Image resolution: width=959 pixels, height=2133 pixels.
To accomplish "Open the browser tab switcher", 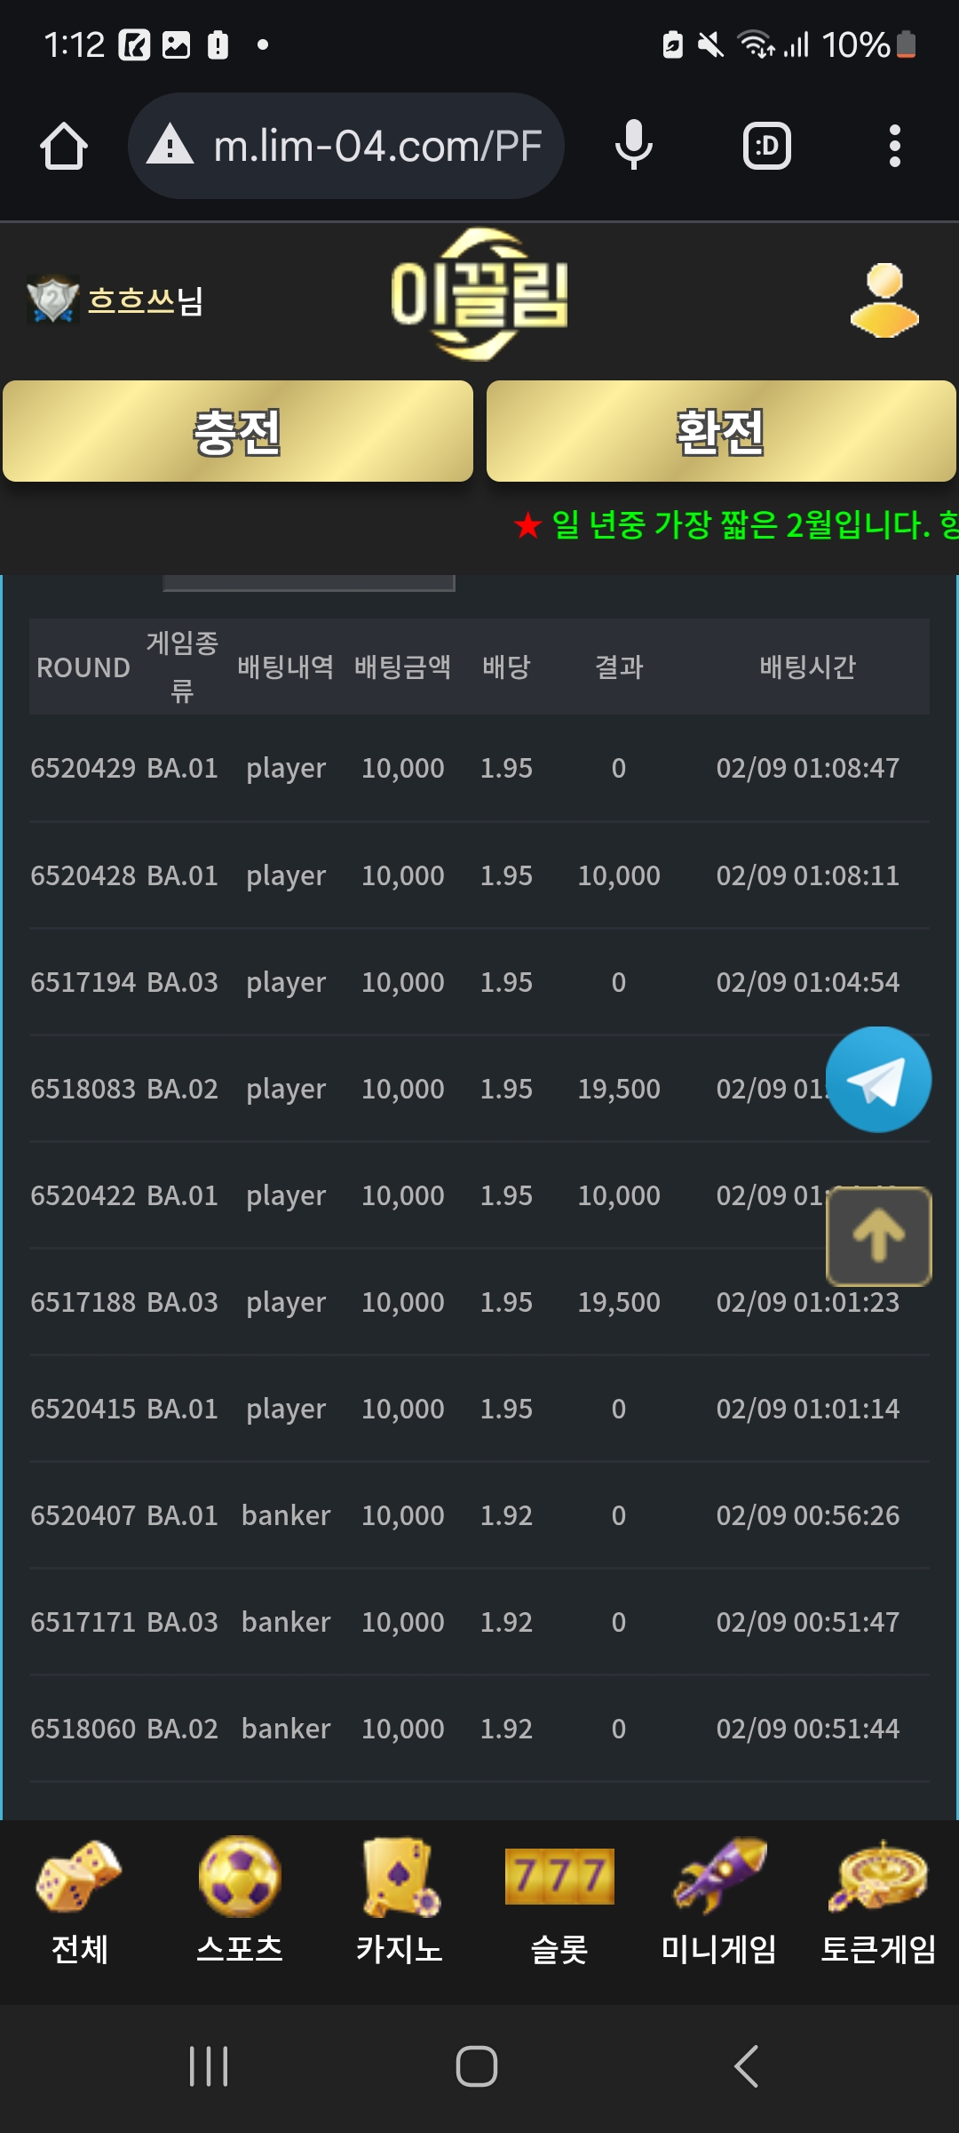I will pos(766,146).
